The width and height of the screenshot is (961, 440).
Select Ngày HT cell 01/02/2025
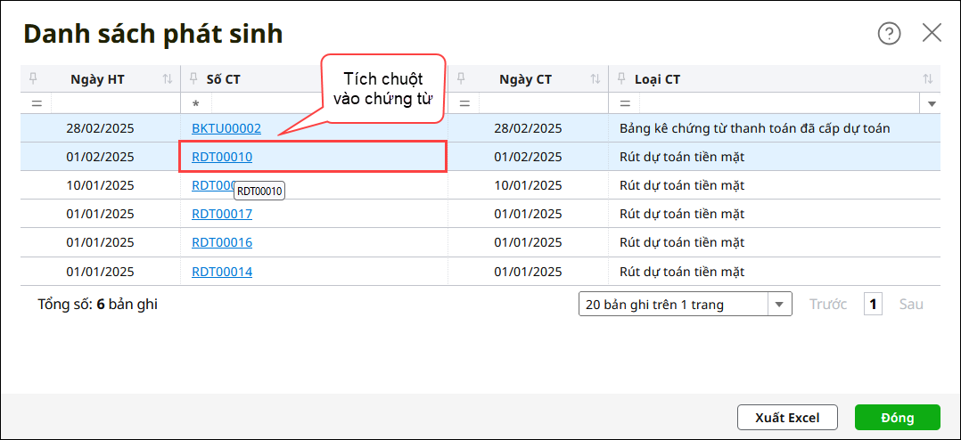[100, 157]
